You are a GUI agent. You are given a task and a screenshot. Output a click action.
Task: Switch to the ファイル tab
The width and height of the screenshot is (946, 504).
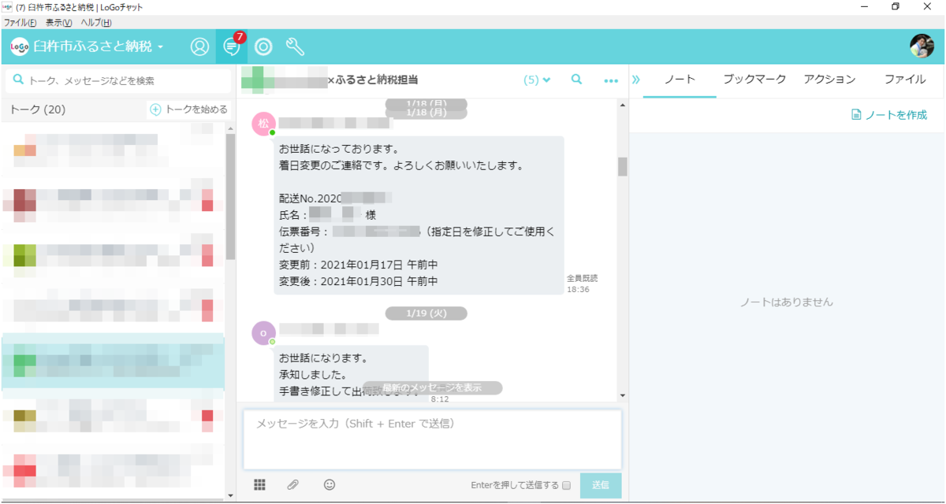[905, 80]
